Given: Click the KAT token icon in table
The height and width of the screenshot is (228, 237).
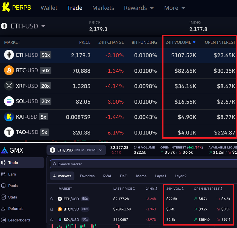Looking at the screenshot, I should pos(9,117).
